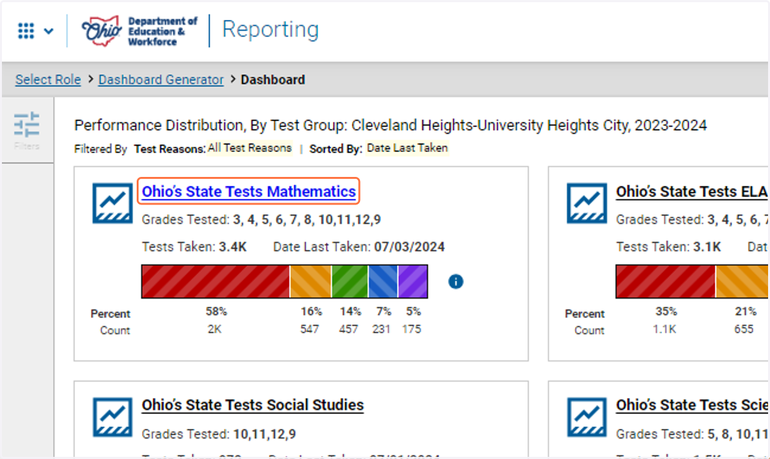This screenshot has height=459, width=770.
Task: Open Ohio's State Tests Mathematics link
Action: 249,191
